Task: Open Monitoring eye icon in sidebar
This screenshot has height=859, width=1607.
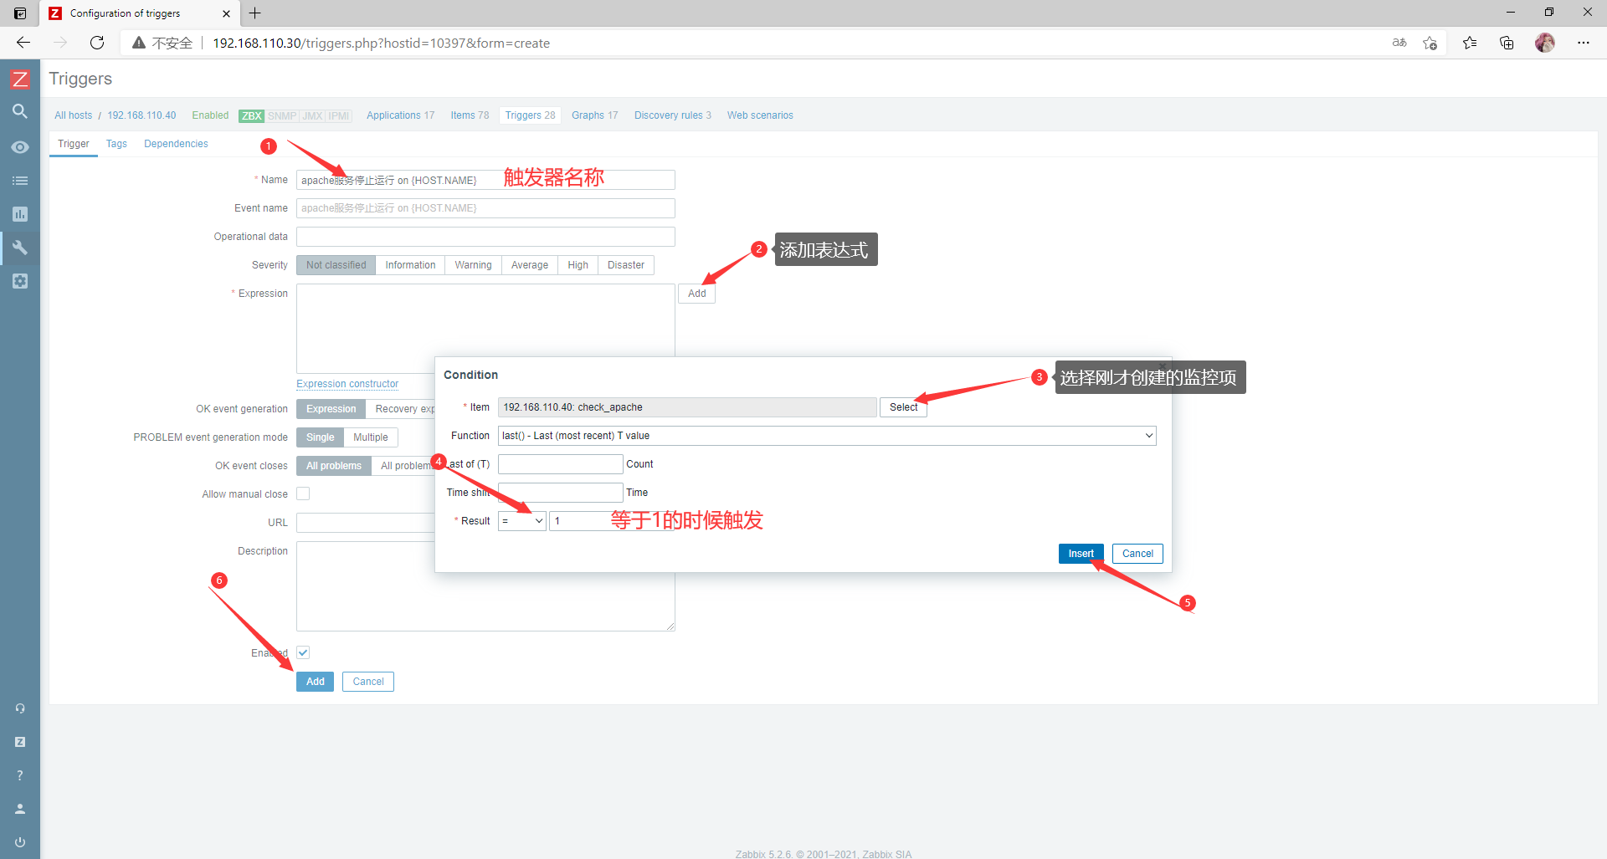Action: coord(20,147)
